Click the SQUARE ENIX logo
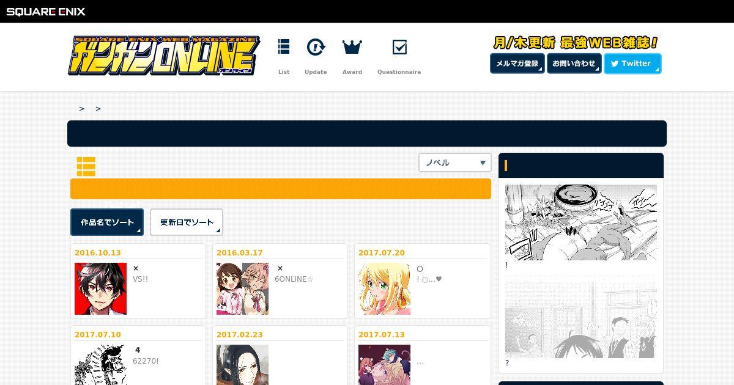Screen dimensions: 734x385 coord(46,12)
